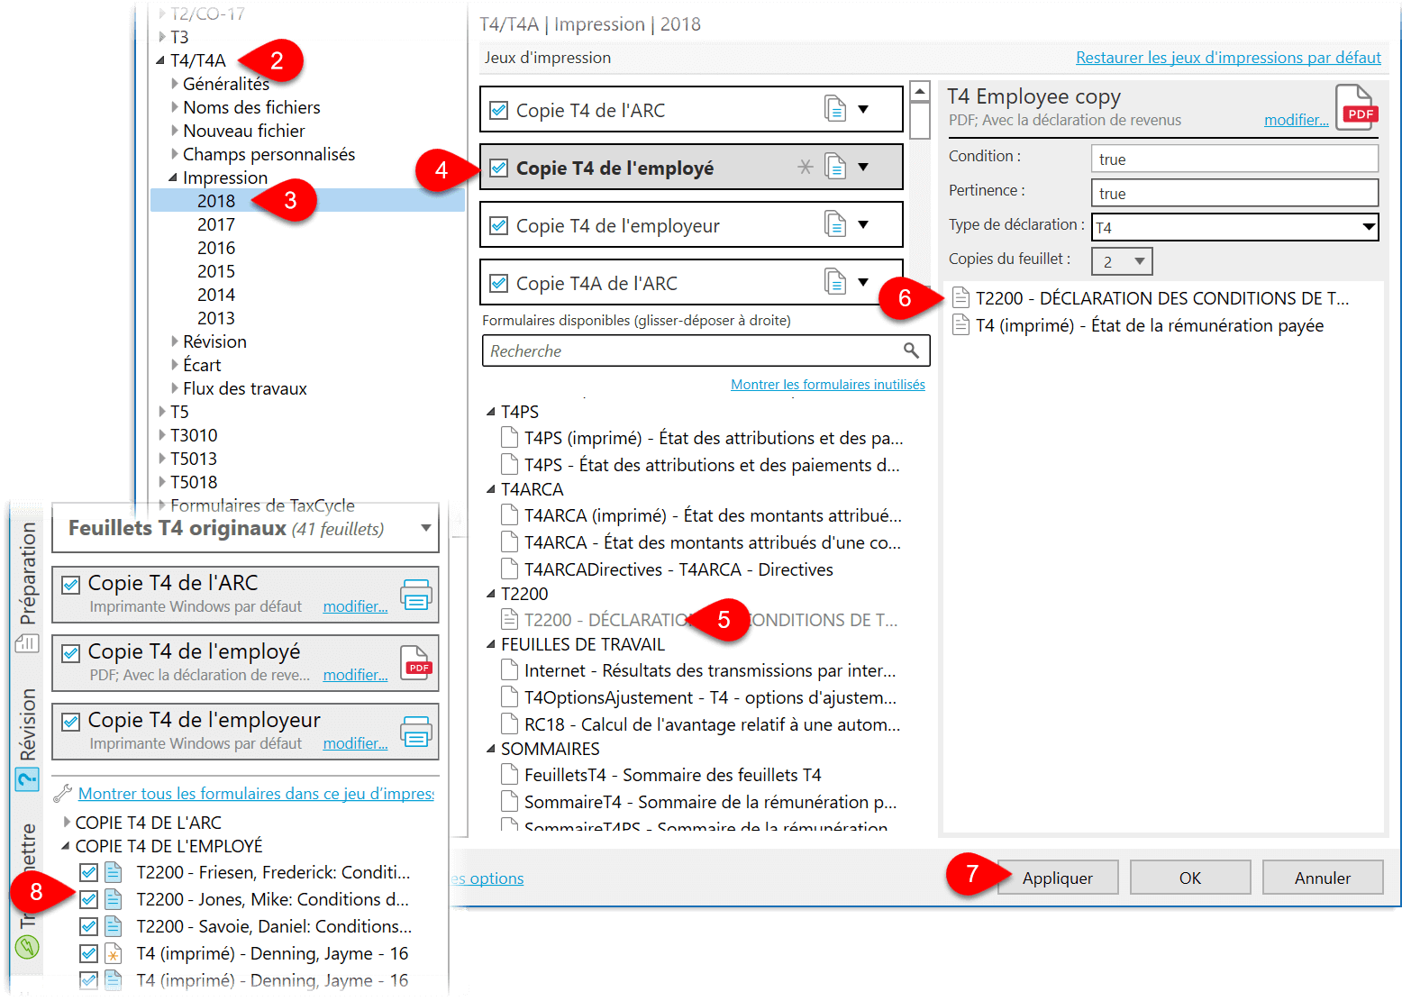This screenshot has height=1001, width=1402.
Task: Open the Révision side tab
Action: (28, 725)
